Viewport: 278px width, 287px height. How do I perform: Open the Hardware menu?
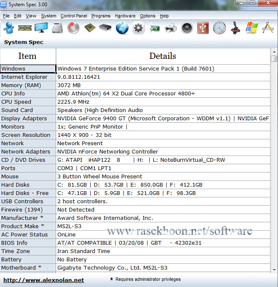pos(125,16)
